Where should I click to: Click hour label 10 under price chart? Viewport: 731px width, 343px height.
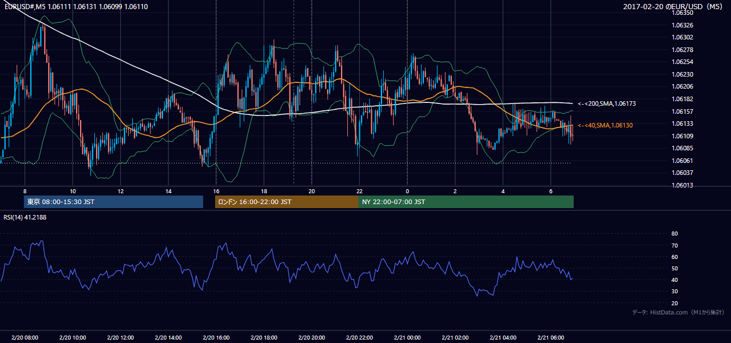pos(73,191)
